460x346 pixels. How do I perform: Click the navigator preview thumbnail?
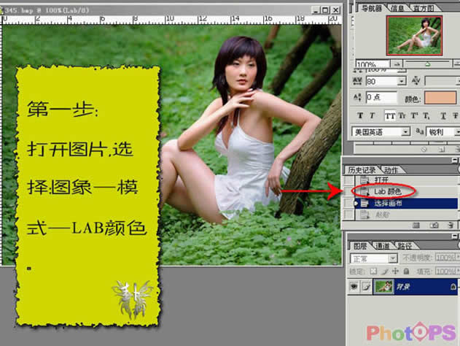(x=415, y=36)
